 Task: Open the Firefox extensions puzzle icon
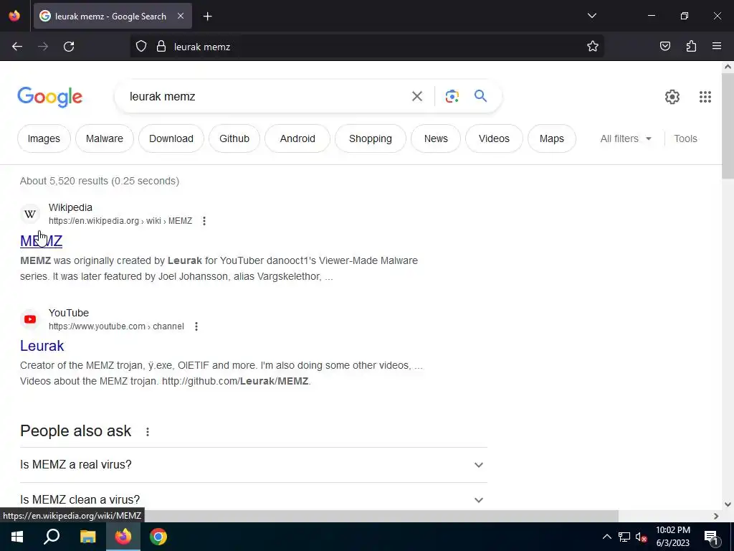pyautogui.click(x=691, y=47)
